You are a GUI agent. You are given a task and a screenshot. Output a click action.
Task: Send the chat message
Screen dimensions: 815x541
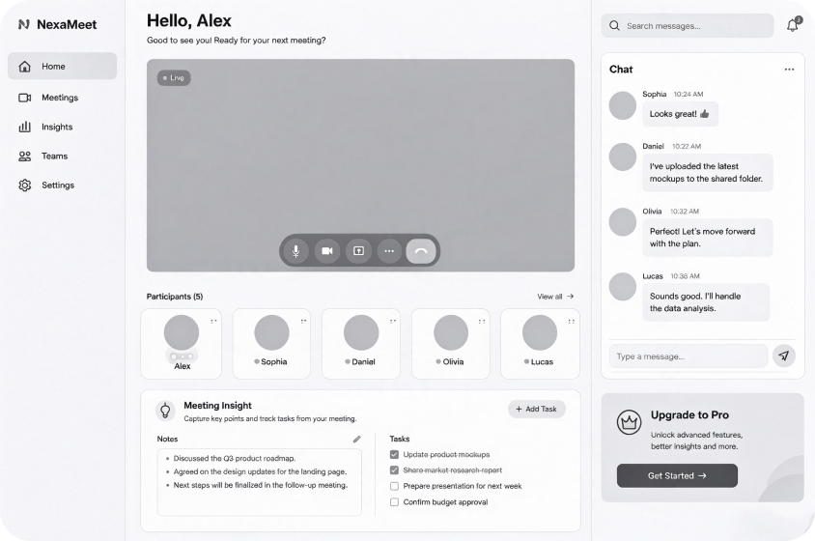784,356
